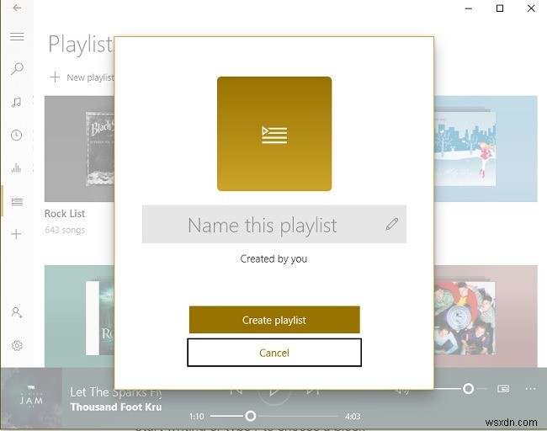Open My Music note icon
Image resolution: width=547 pixels, height=431 pixels.
tap(16, 102)
